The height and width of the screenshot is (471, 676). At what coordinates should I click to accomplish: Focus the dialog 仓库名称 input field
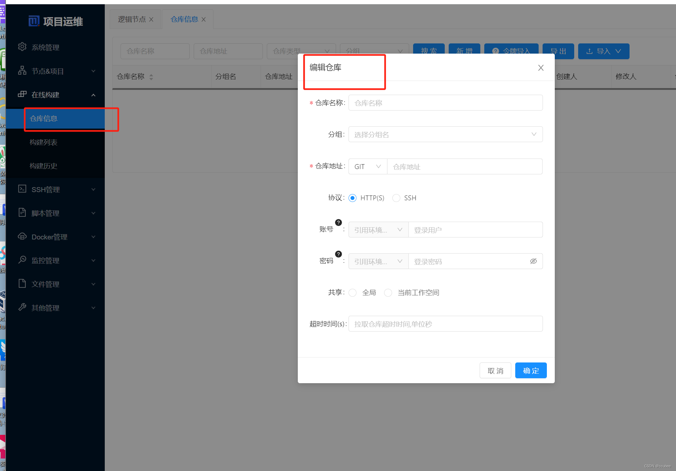(x=445, y=103)
